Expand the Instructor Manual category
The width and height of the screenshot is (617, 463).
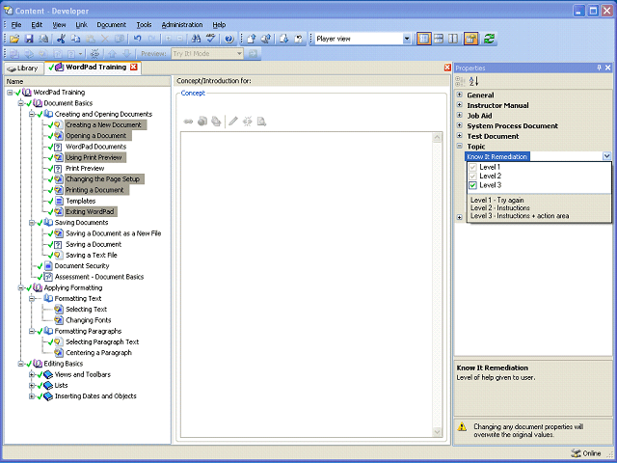[x=459, y=105]
